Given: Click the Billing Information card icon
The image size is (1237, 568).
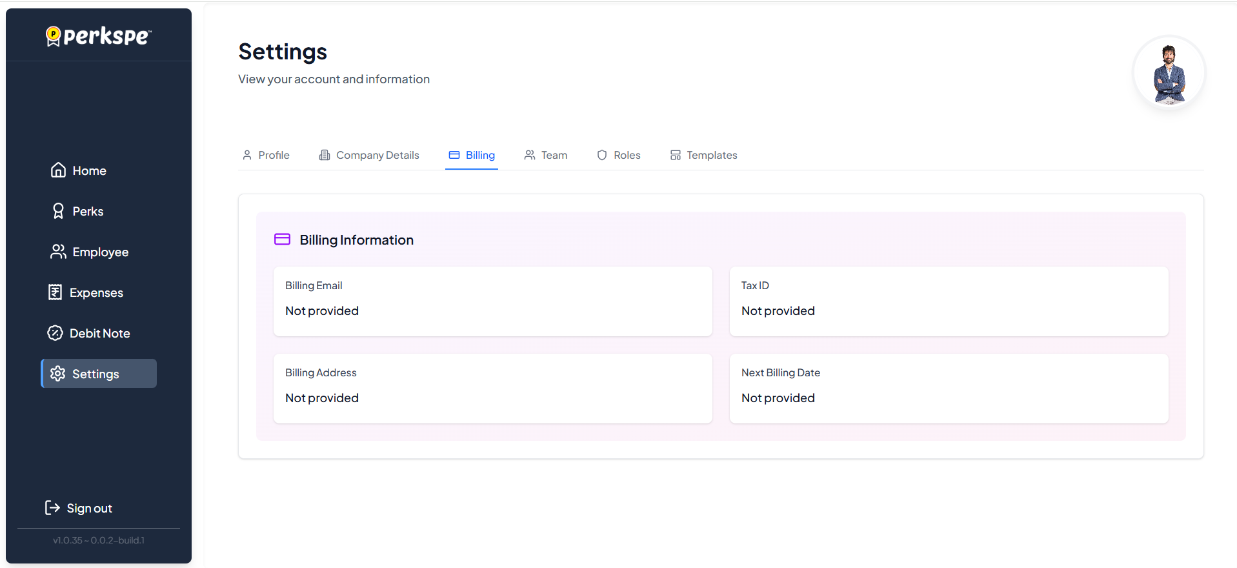Looking at the screenshot, I should (x=282, y=239).
